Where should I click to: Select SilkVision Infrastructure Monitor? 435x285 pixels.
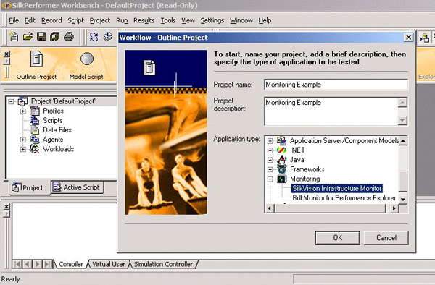pos(337,188)
